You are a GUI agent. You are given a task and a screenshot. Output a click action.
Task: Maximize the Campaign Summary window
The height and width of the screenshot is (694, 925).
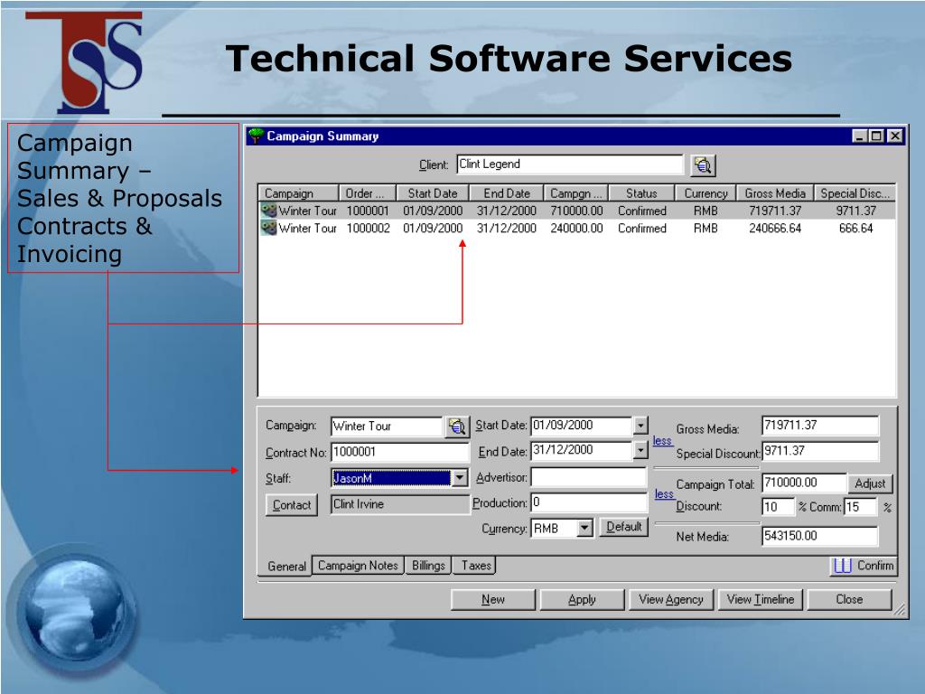tap(877, 136)
